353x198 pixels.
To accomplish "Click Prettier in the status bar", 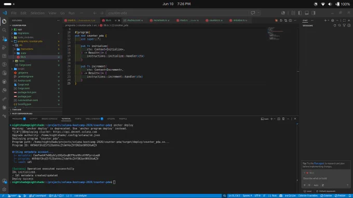I will 340,196.
